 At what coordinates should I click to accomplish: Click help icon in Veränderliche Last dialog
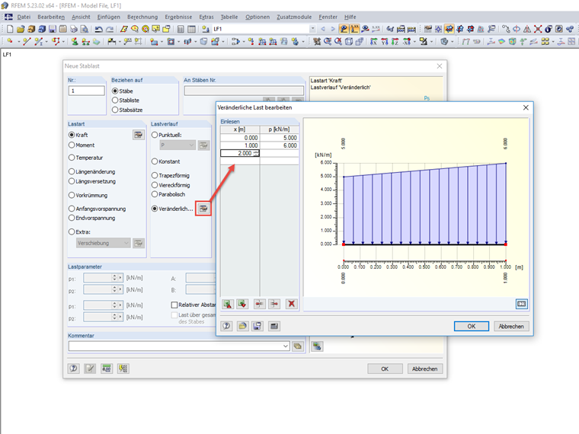226,326
